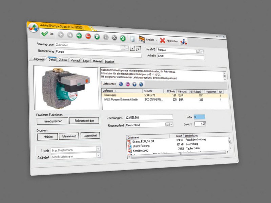Click the description text scrollbar
271x203 pixels.
tap(225, 76)
